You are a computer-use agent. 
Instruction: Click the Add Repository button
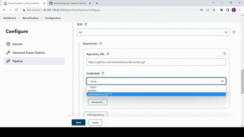tap(96, 115)
